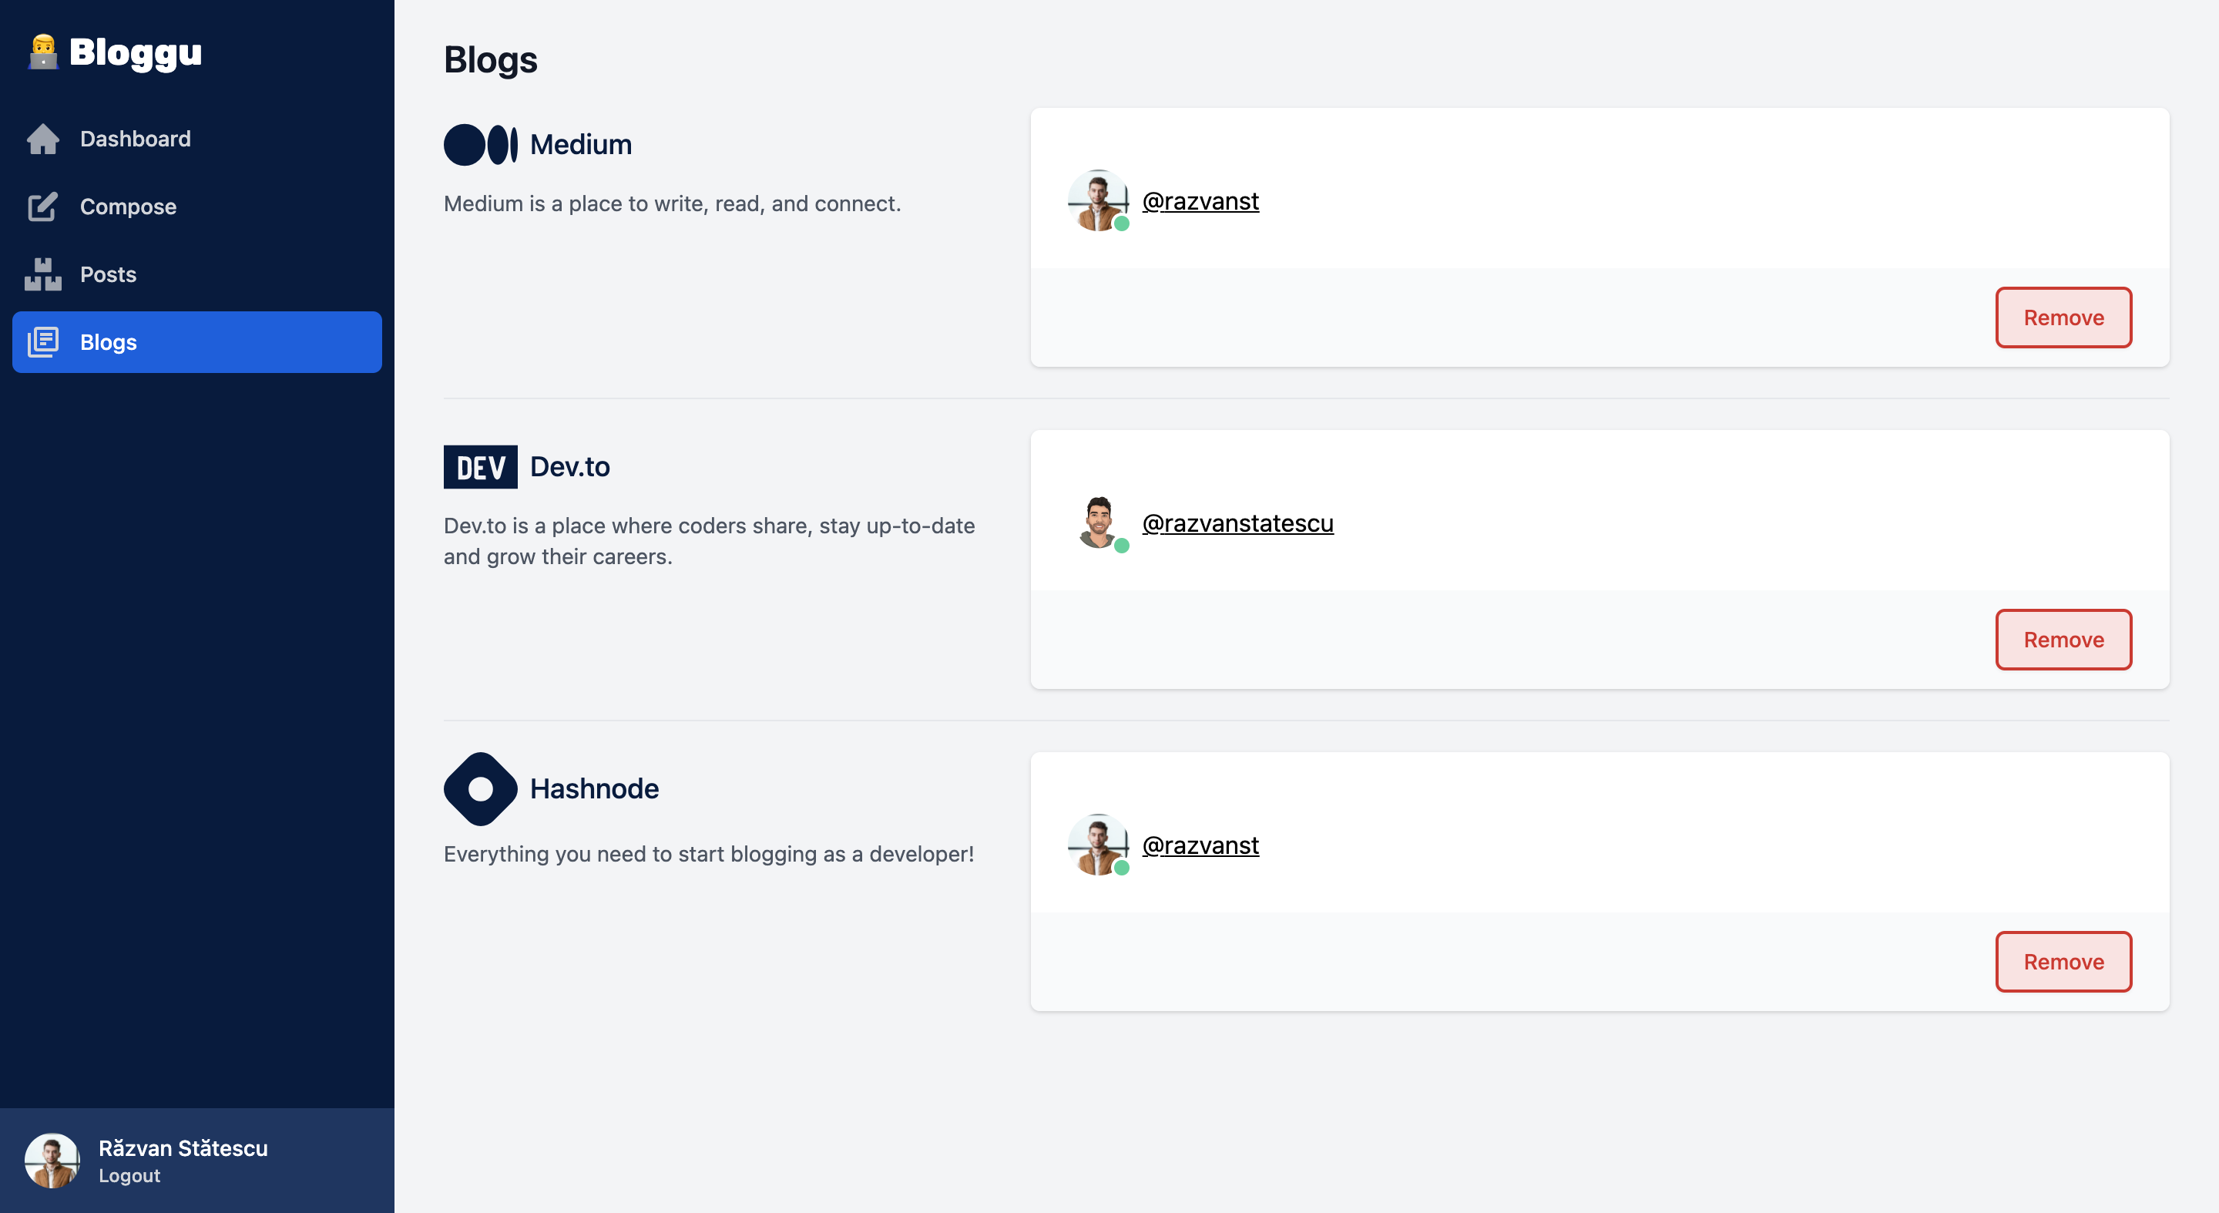Open the Medium @razvanst profile link

pyautogui.click(x=1200, y=200)
